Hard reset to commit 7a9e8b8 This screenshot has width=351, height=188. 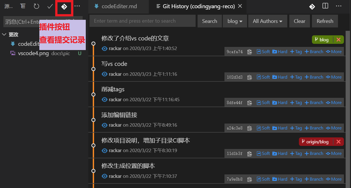click(280, 179)
